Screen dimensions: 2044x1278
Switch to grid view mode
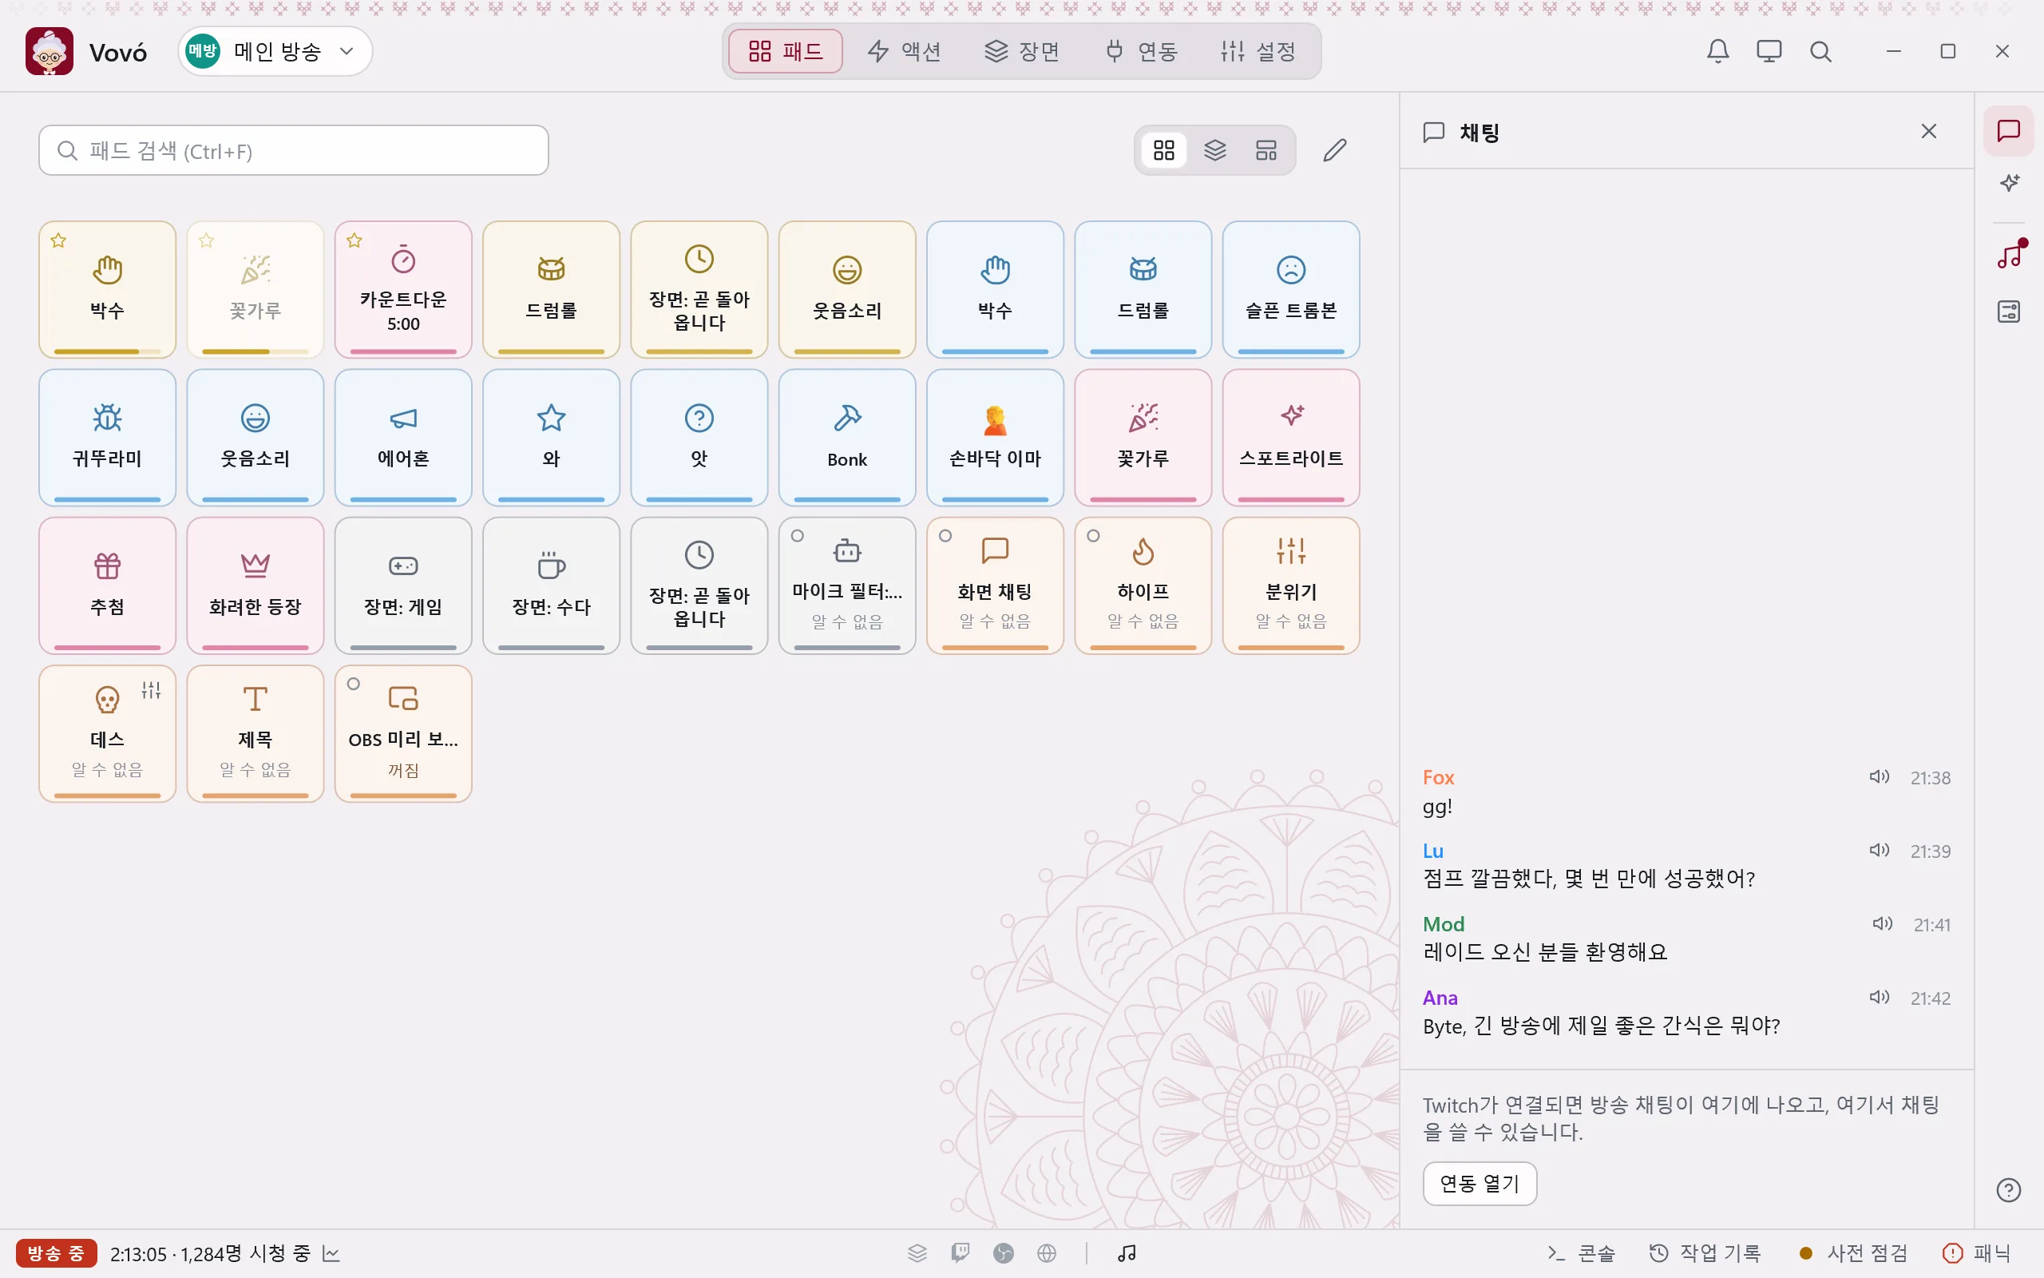click(x=1164, y=150)
